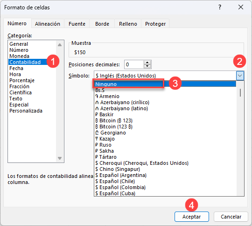Select the Número tab
The image size is (252, 226).
coord(17,23)
